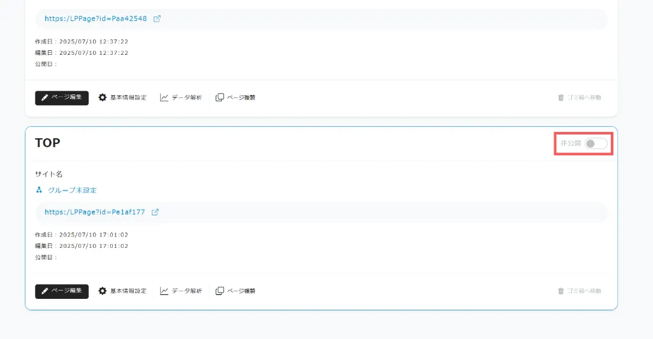
Task: Open external link icon beside Pe1af177 URL
Action: pyautogui.click(x=155, y=212)
